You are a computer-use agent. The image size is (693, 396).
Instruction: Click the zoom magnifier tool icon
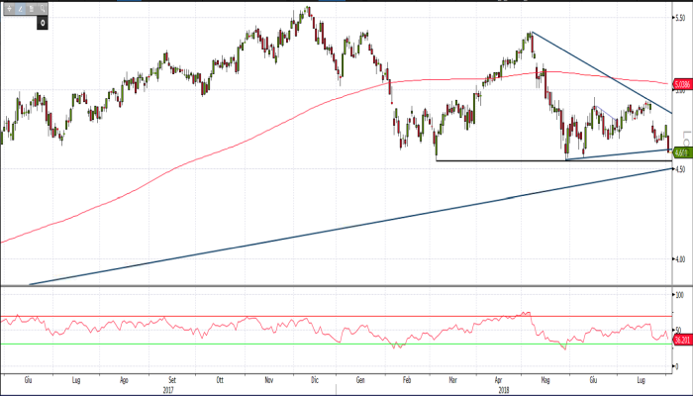(x=45, y=8)
